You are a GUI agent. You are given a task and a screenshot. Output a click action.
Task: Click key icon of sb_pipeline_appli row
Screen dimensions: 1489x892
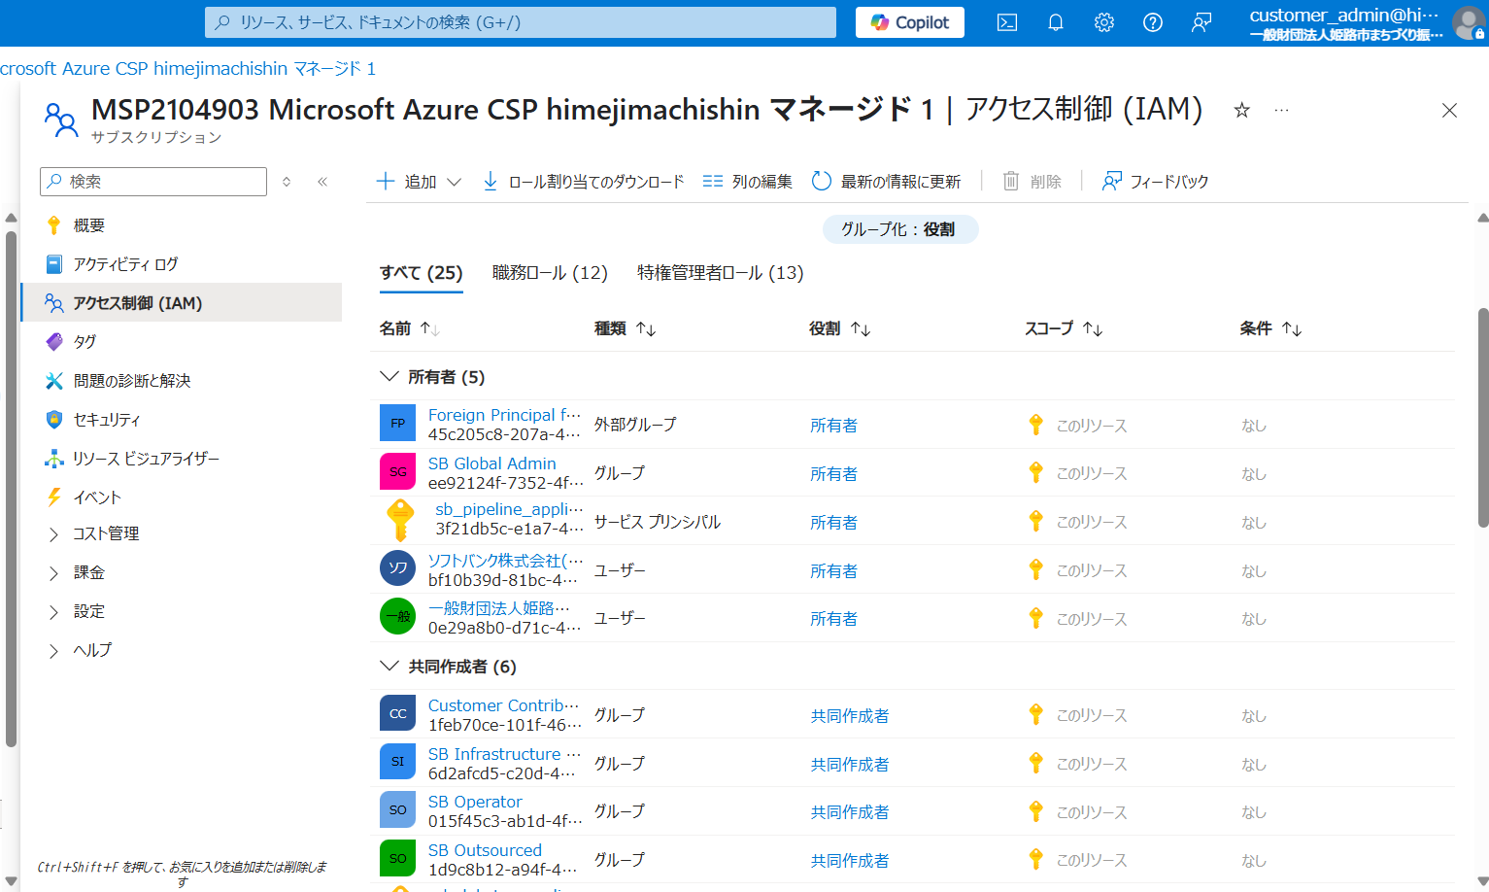[x=399, y=520]
